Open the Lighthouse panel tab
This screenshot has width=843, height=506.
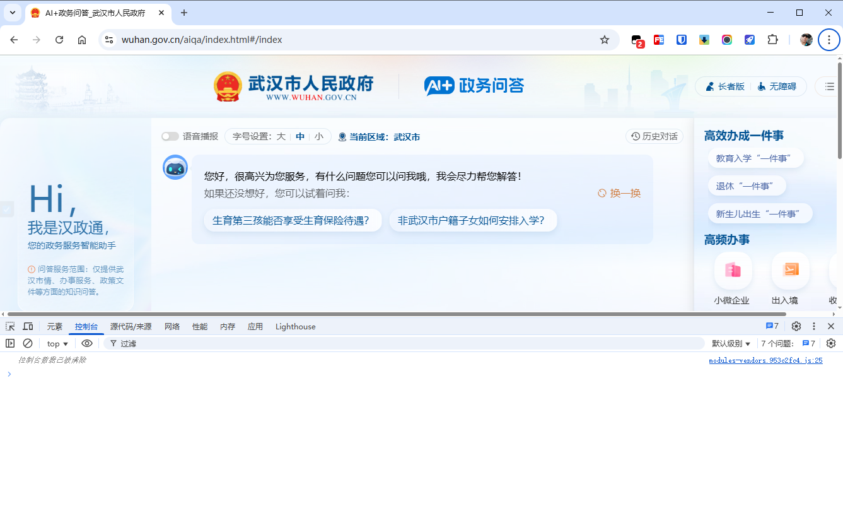tap(295, 326)
